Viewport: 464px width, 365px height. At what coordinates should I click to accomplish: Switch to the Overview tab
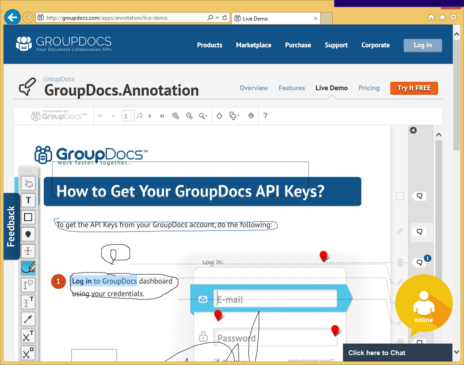point(254,88)
